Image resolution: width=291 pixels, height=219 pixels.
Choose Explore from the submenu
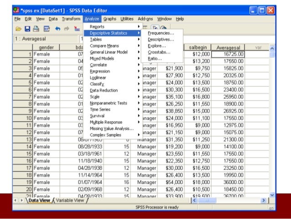click(x=162, y=46)
